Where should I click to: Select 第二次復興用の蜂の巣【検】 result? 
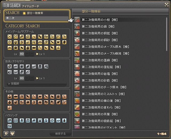coord(119,101)
